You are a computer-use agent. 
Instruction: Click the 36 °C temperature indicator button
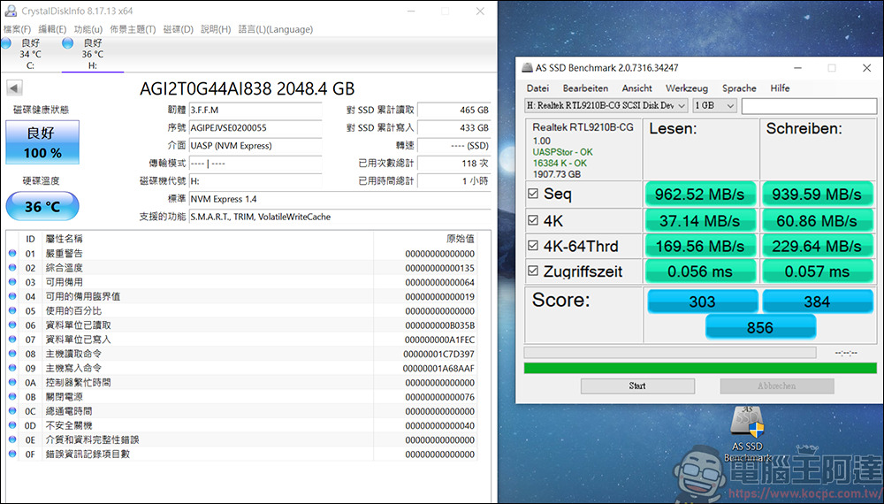42,206
